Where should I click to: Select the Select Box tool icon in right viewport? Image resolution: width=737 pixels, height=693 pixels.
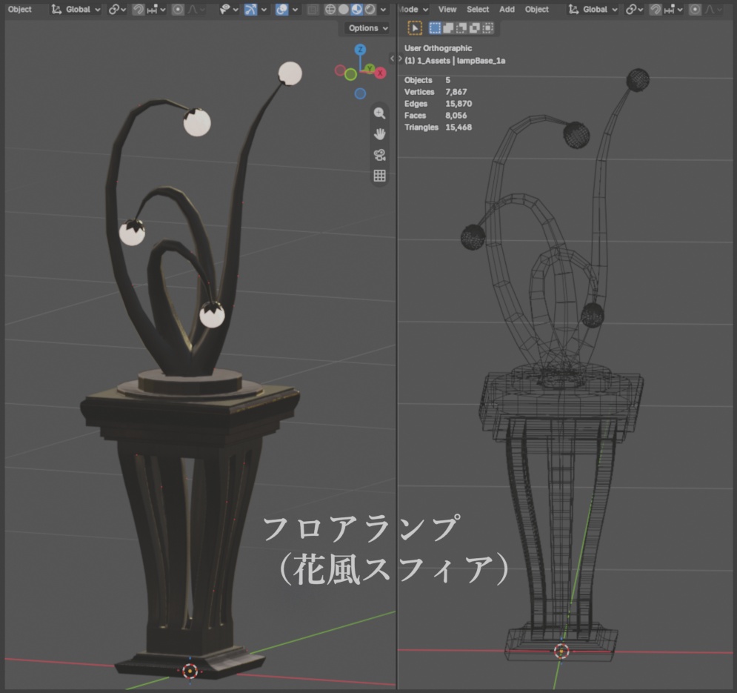(415, 28)
